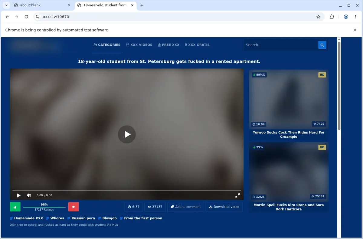
Task: Switch to the about:blank tab
Action: tap(42, 5)
